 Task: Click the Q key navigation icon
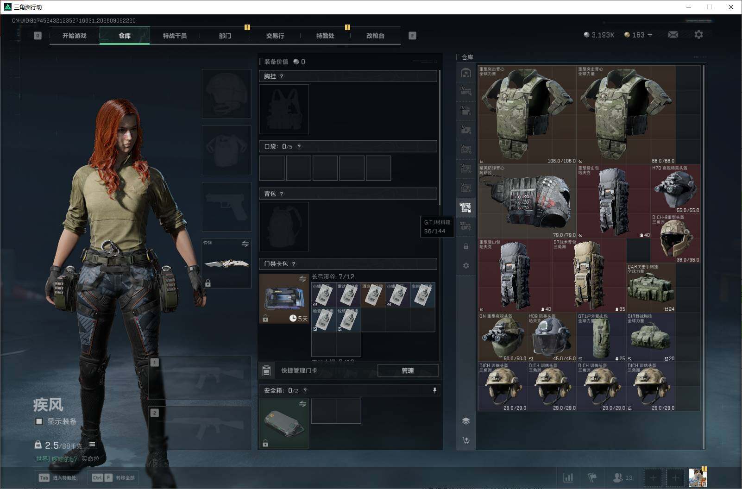[38, 36]
